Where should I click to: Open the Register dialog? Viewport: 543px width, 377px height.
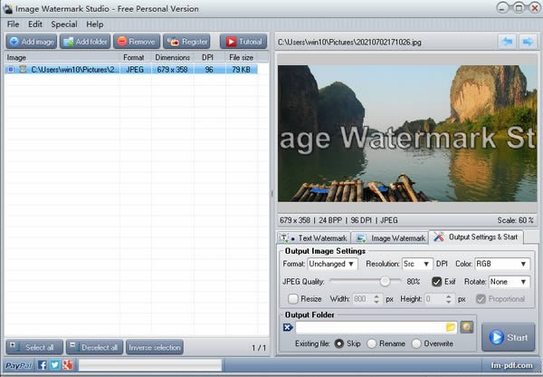point(186,42)
